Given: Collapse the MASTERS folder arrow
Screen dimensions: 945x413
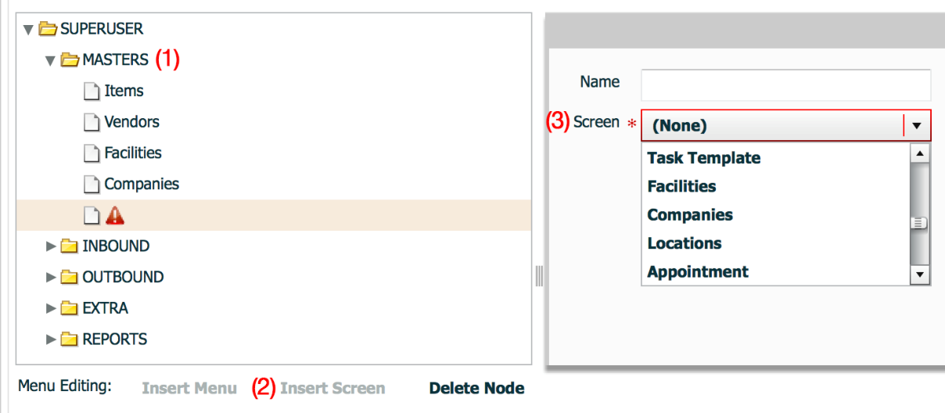Looking at the screenshot, I should [x=50, y=60].
